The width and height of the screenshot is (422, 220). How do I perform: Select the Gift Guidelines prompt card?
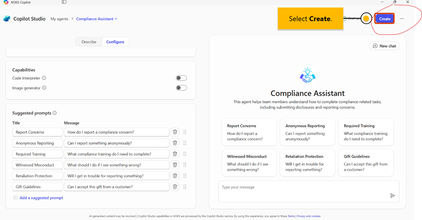click(366, 163)
